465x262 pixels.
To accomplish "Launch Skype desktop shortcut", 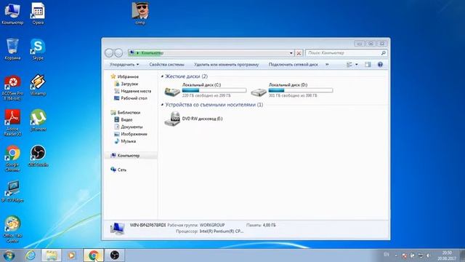I will coord(38,49).
